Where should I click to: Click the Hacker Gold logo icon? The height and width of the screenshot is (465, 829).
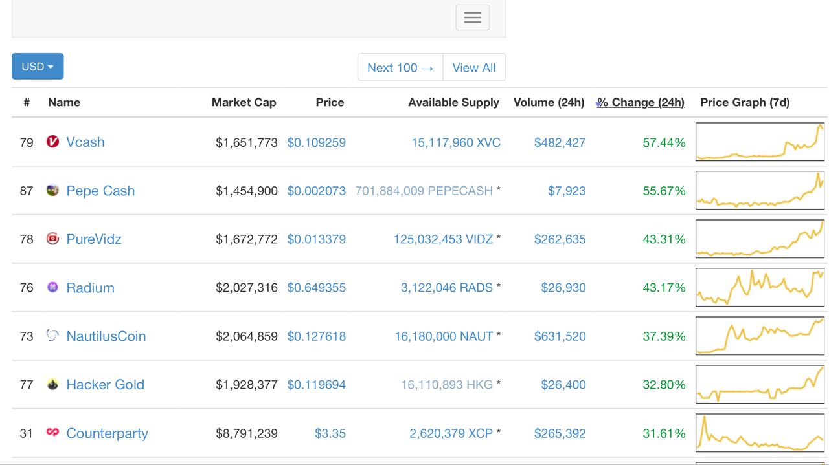[53, 384]
